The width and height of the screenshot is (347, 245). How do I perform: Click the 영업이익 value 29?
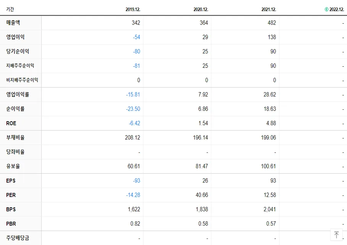[205, 37]
